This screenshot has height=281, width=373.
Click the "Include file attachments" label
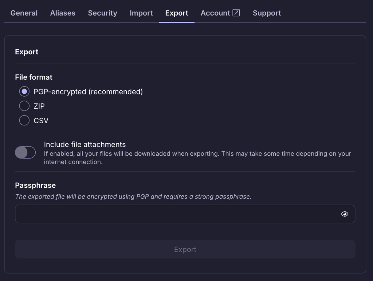pyautogui.click(x=85, y=144)
